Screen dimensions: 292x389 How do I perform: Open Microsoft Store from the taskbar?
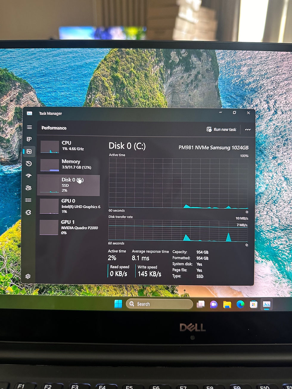point(254,304)
